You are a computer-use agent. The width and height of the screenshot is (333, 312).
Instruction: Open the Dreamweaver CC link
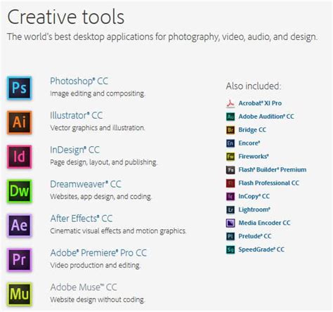coord(86,184)
